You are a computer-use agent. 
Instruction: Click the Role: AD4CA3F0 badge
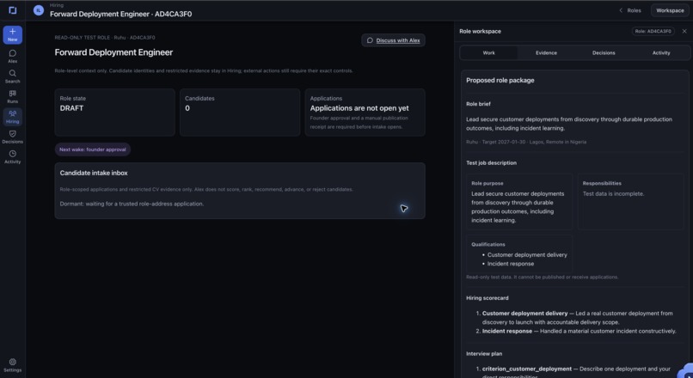tap(653, 31)
